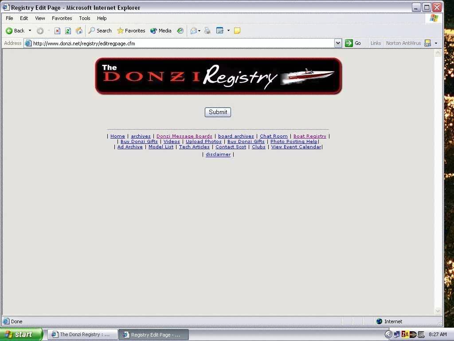Click the first Buy Donzi Gifts link
This screenshot has width=454, height=341.
coord(139,142)
